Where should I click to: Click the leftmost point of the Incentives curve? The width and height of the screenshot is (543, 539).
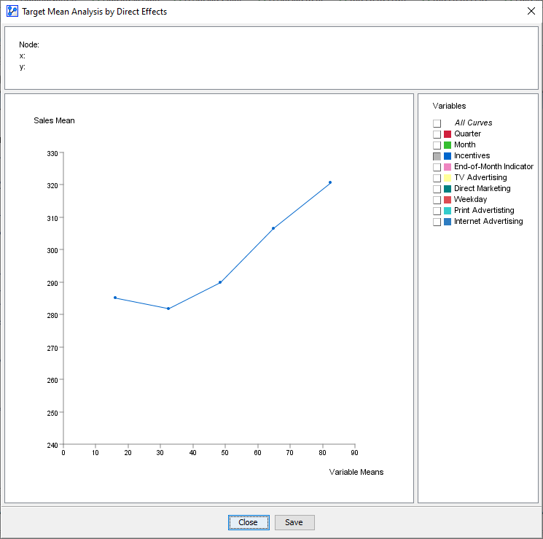115,298
